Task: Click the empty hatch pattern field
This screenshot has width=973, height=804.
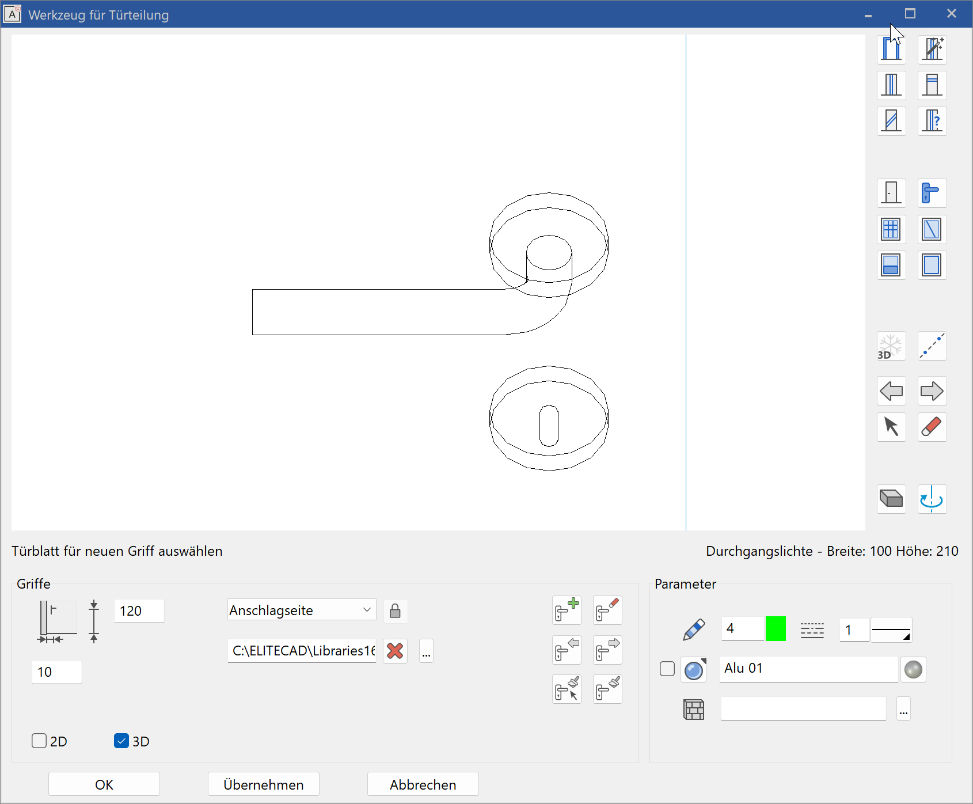Action: click(803, 709)
